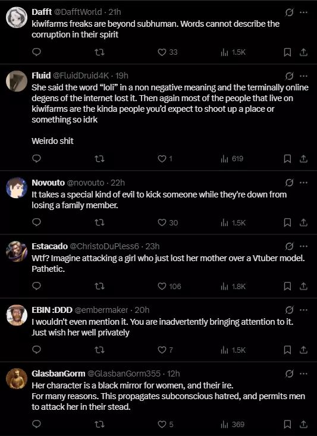Reply to Dafft's tweet
This screenshot has height=436, width=317.
click(37, 52)
